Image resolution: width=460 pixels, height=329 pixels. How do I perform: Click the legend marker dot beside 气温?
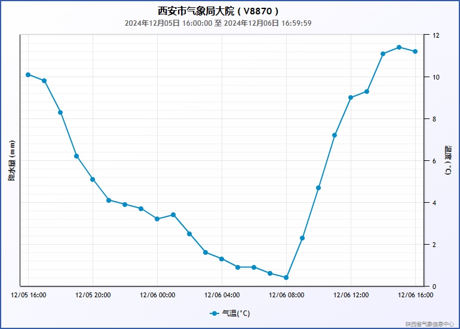tap(214, 313)
